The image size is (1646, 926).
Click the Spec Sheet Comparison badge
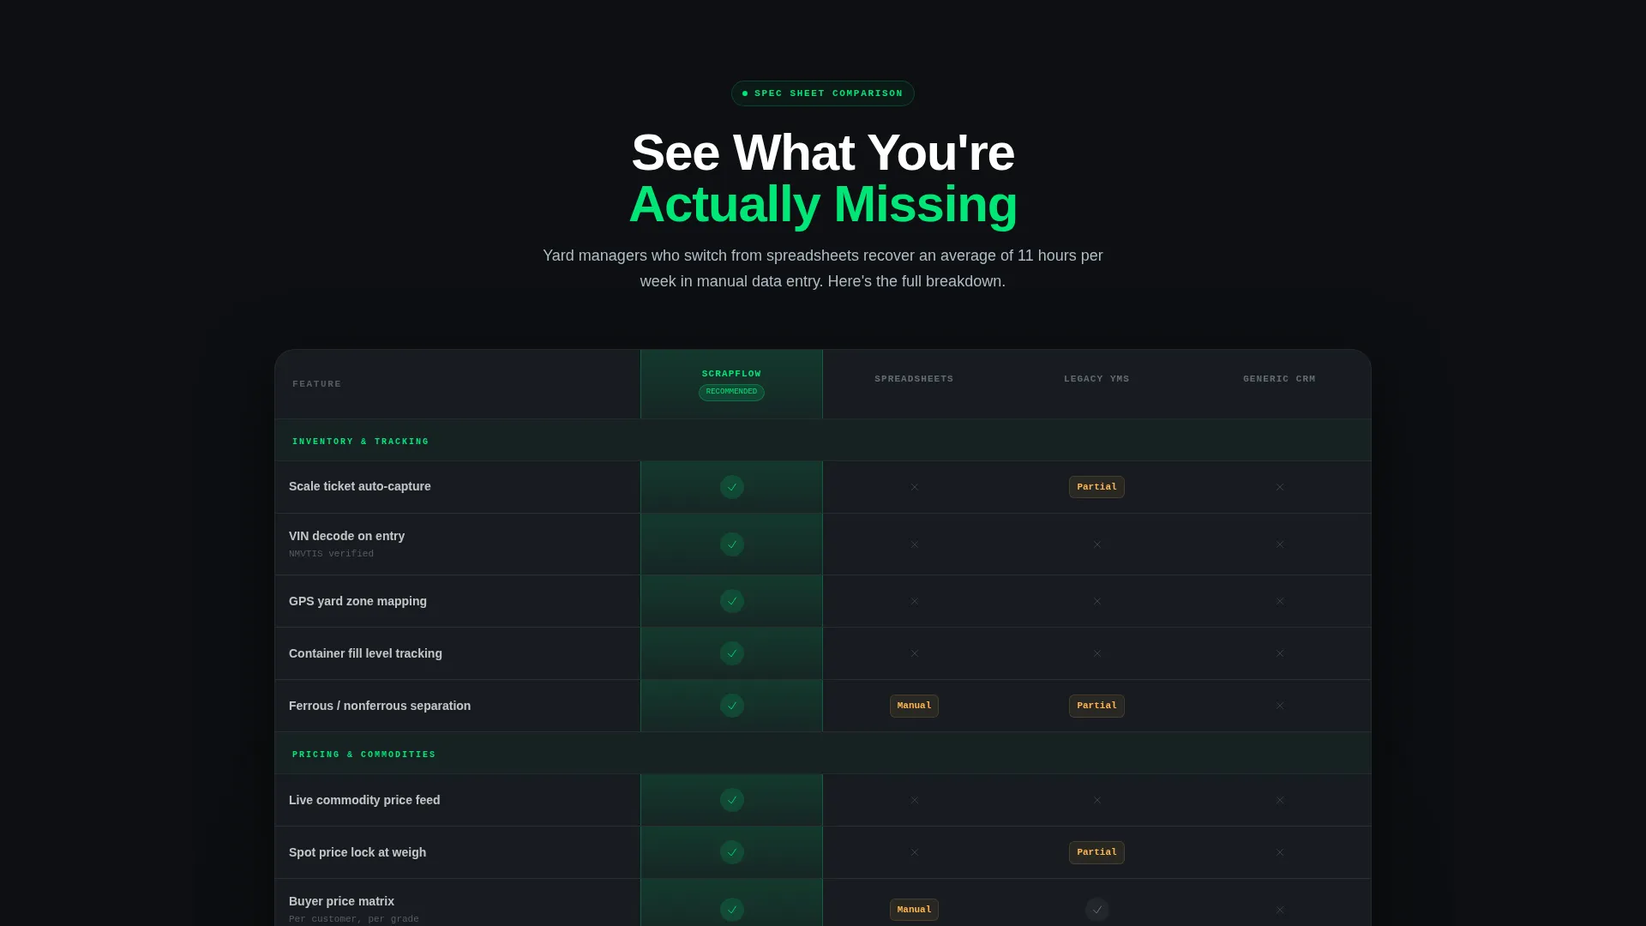pos(822,93)
